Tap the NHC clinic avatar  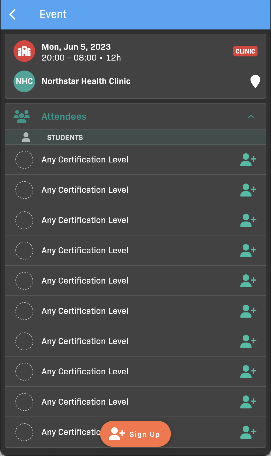[x=24, y=81]
